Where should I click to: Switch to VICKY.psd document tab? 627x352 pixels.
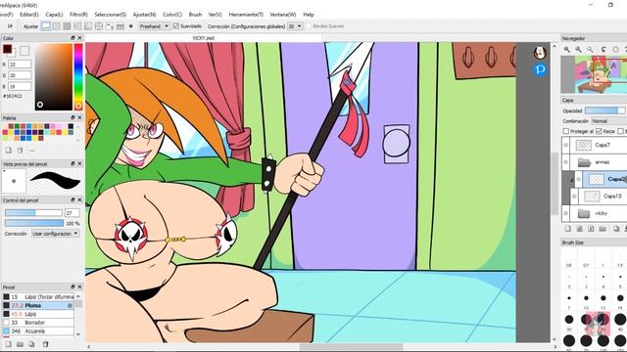(x=204, y=38)
